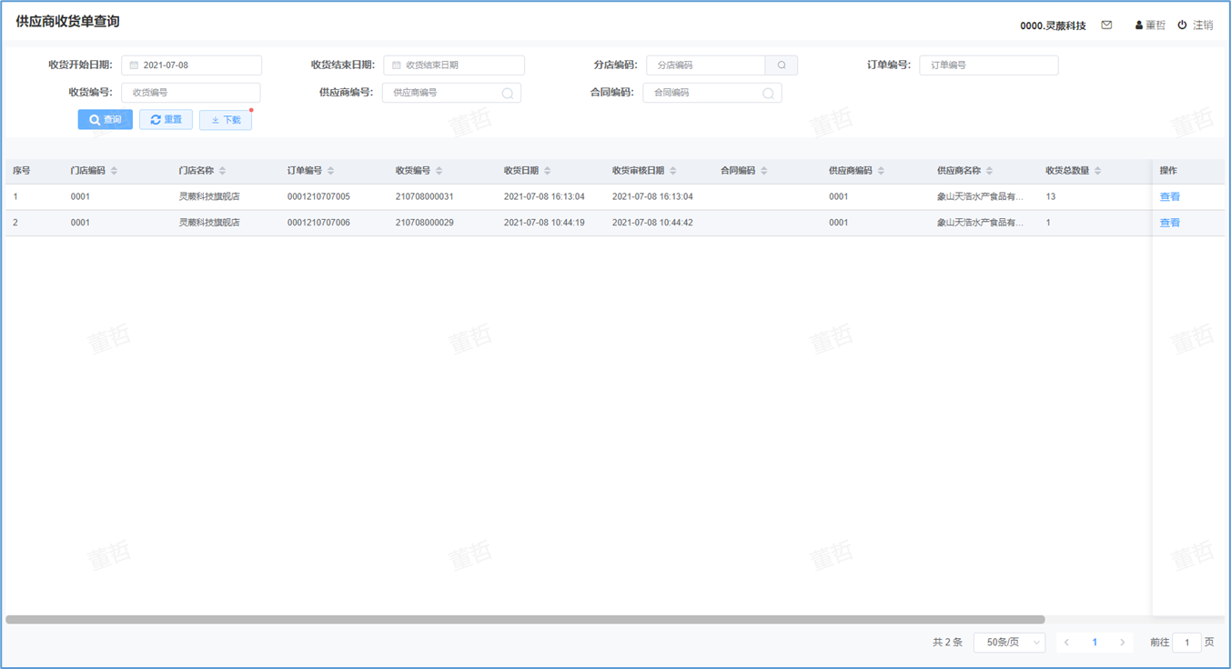The height and width of the screenshot is (669, 1231).
Task: Sort table by 门店名称 column
Action: coord(222,171)
